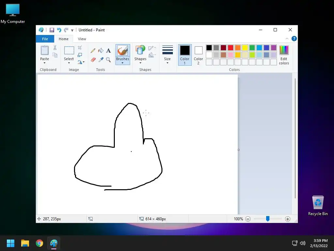
Task: Open Paint Help question mark
Action: coord(294,39)
